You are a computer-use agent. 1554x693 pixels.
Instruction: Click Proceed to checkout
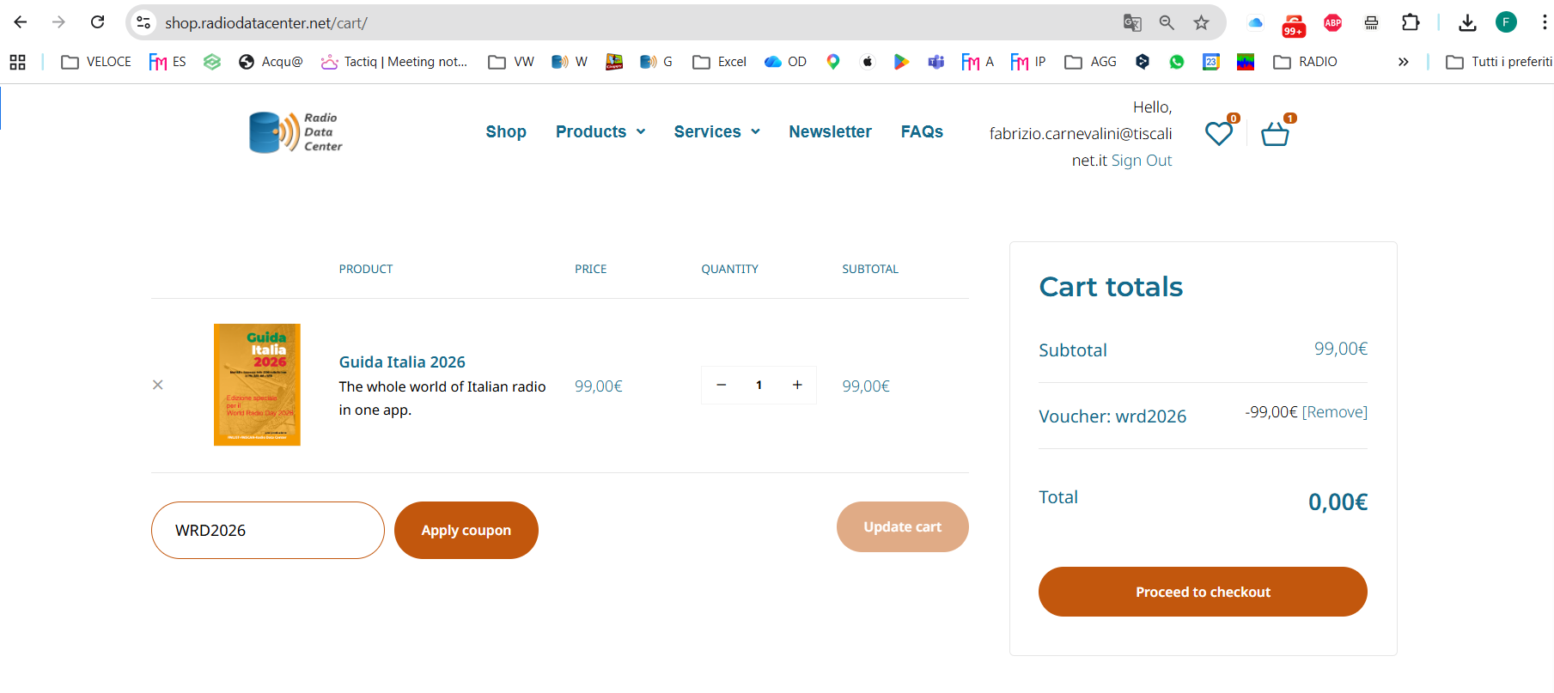(x=1202, y=592)
